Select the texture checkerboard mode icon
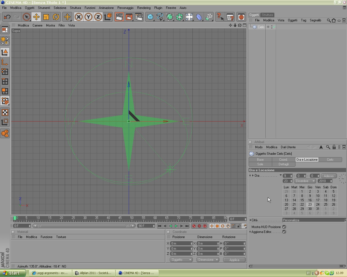 point(5,112)
